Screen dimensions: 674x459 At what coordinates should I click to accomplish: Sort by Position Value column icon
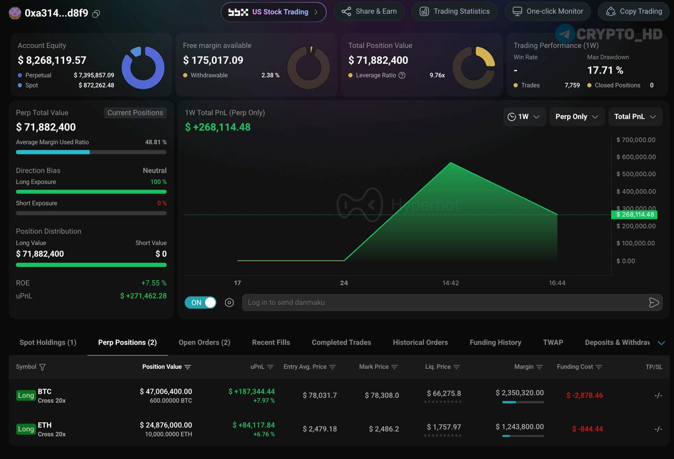(x=188, y=367)
